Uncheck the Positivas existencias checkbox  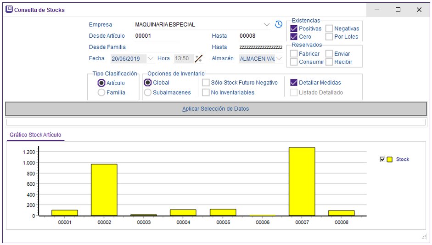tap(294, 28)
